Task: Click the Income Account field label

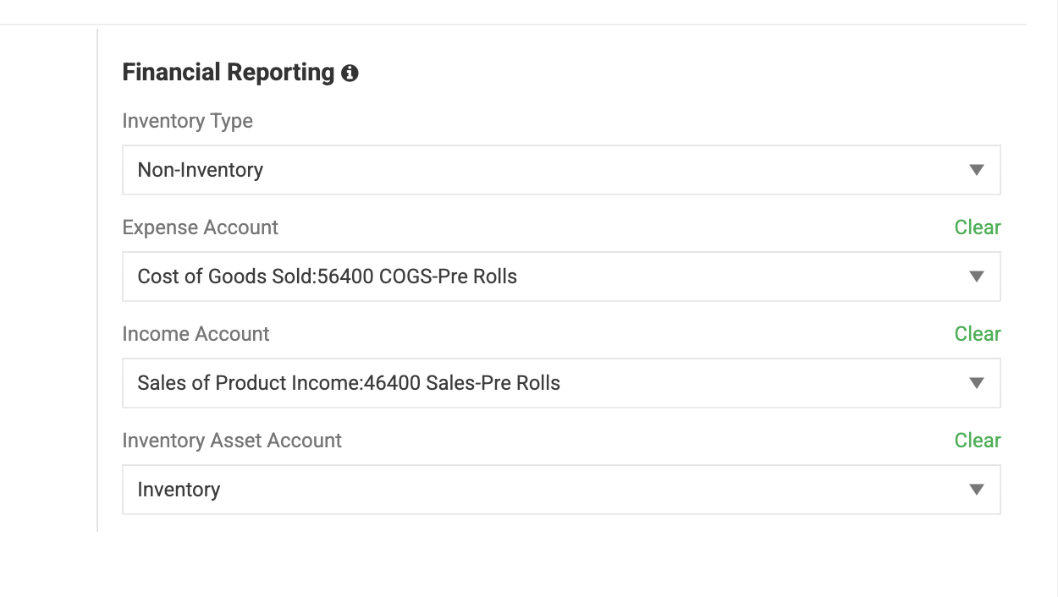Action: [196, 334]
